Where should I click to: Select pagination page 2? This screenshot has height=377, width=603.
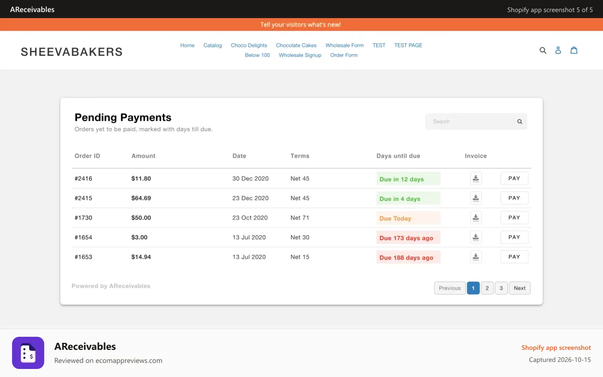click(x=487, y=288)
